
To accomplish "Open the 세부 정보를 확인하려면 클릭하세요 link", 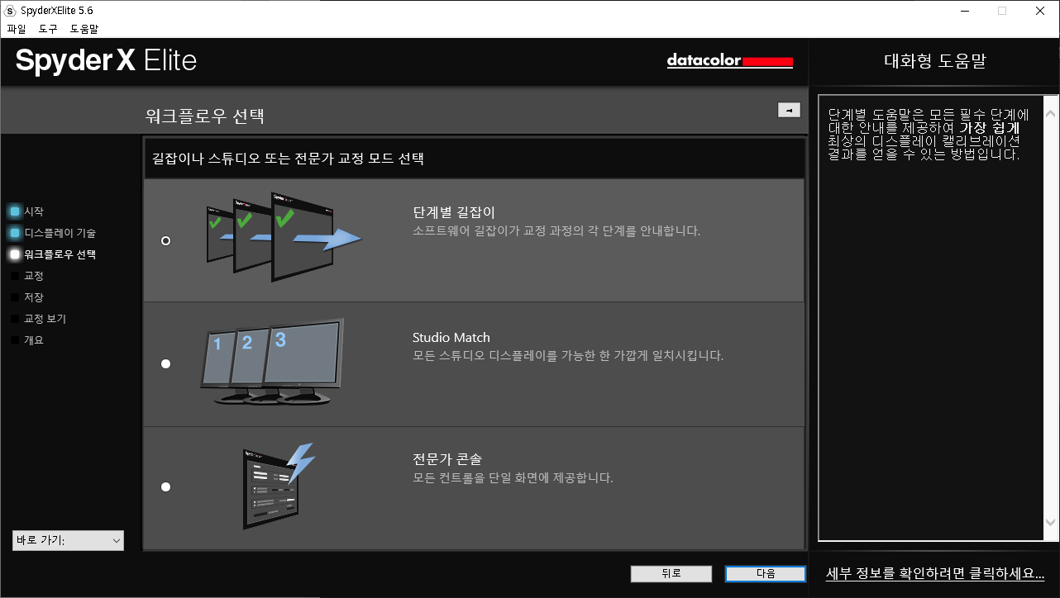I will [935, 573].
